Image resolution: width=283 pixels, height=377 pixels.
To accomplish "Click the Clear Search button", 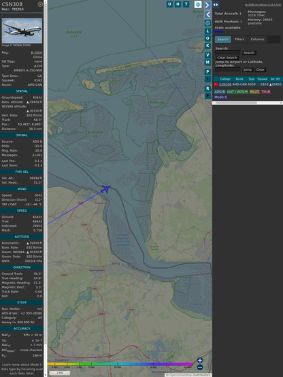I will click(x=227, y=57).
